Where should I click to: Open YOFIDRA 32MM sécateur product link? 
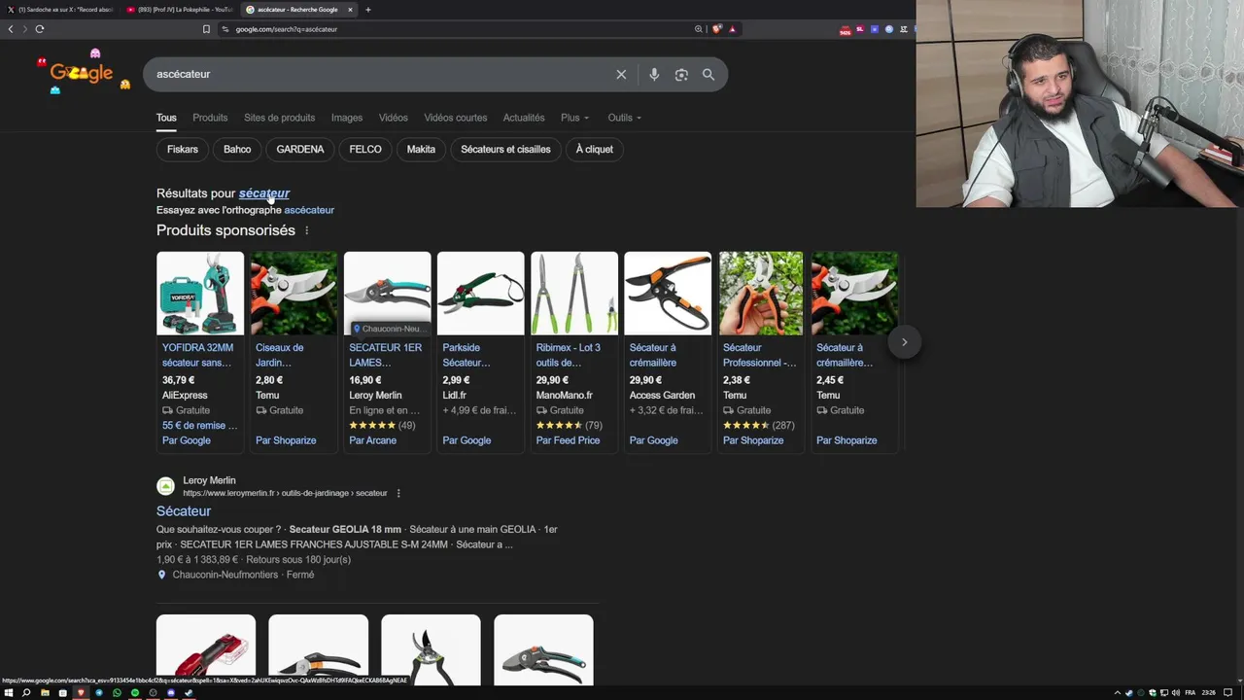coord(197,355)
